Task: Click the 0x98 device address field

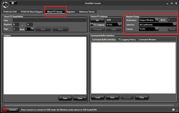Action: click(114, 20)
